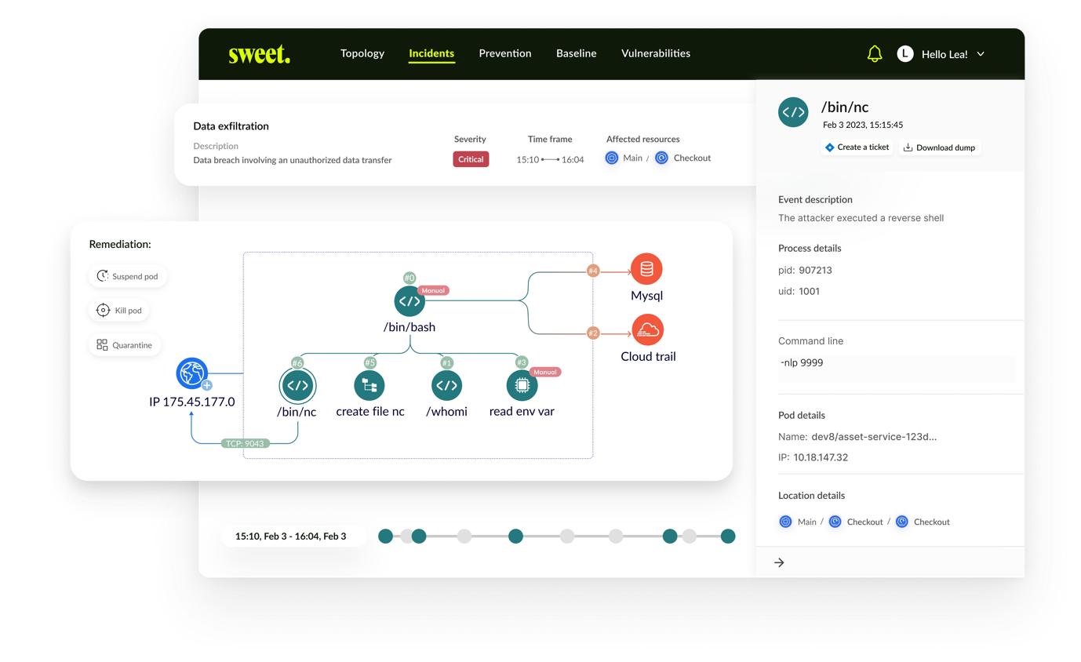Click the Manual tag on read env var
Image resolution: width=1081 pixels, height=662 pixels.
pos(545,372)
